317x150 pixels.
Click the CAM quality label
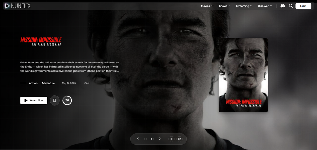87,83
